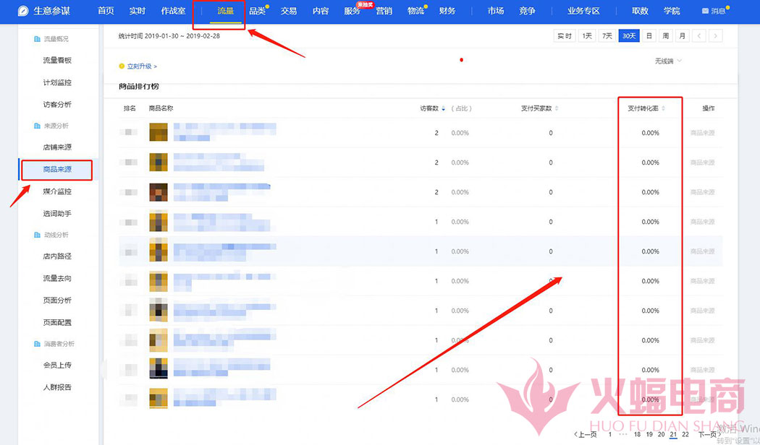760x445 pixels.
Task: Go to the 交易 tab
Action: click(x=288, y=11)
